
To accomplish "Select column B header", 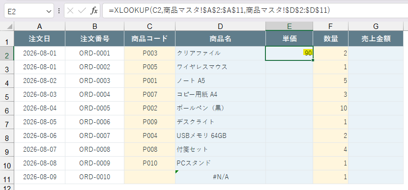I will (x=95, y=26).
